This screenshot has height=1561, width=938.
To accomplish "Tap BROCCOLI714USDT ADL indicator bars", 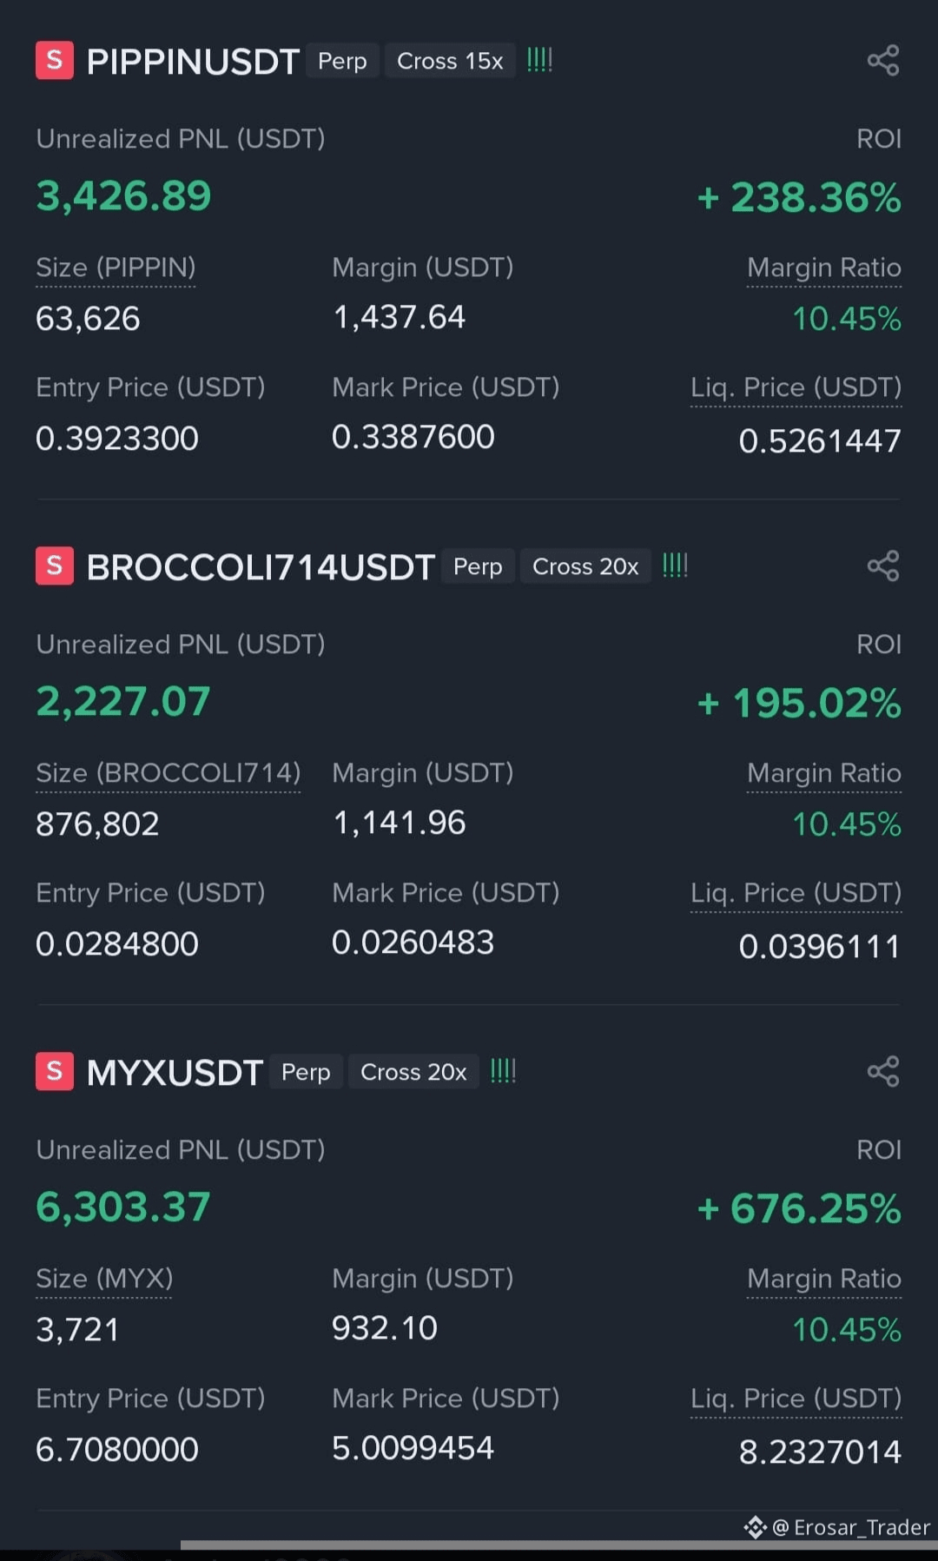I will tap(675, 566).
